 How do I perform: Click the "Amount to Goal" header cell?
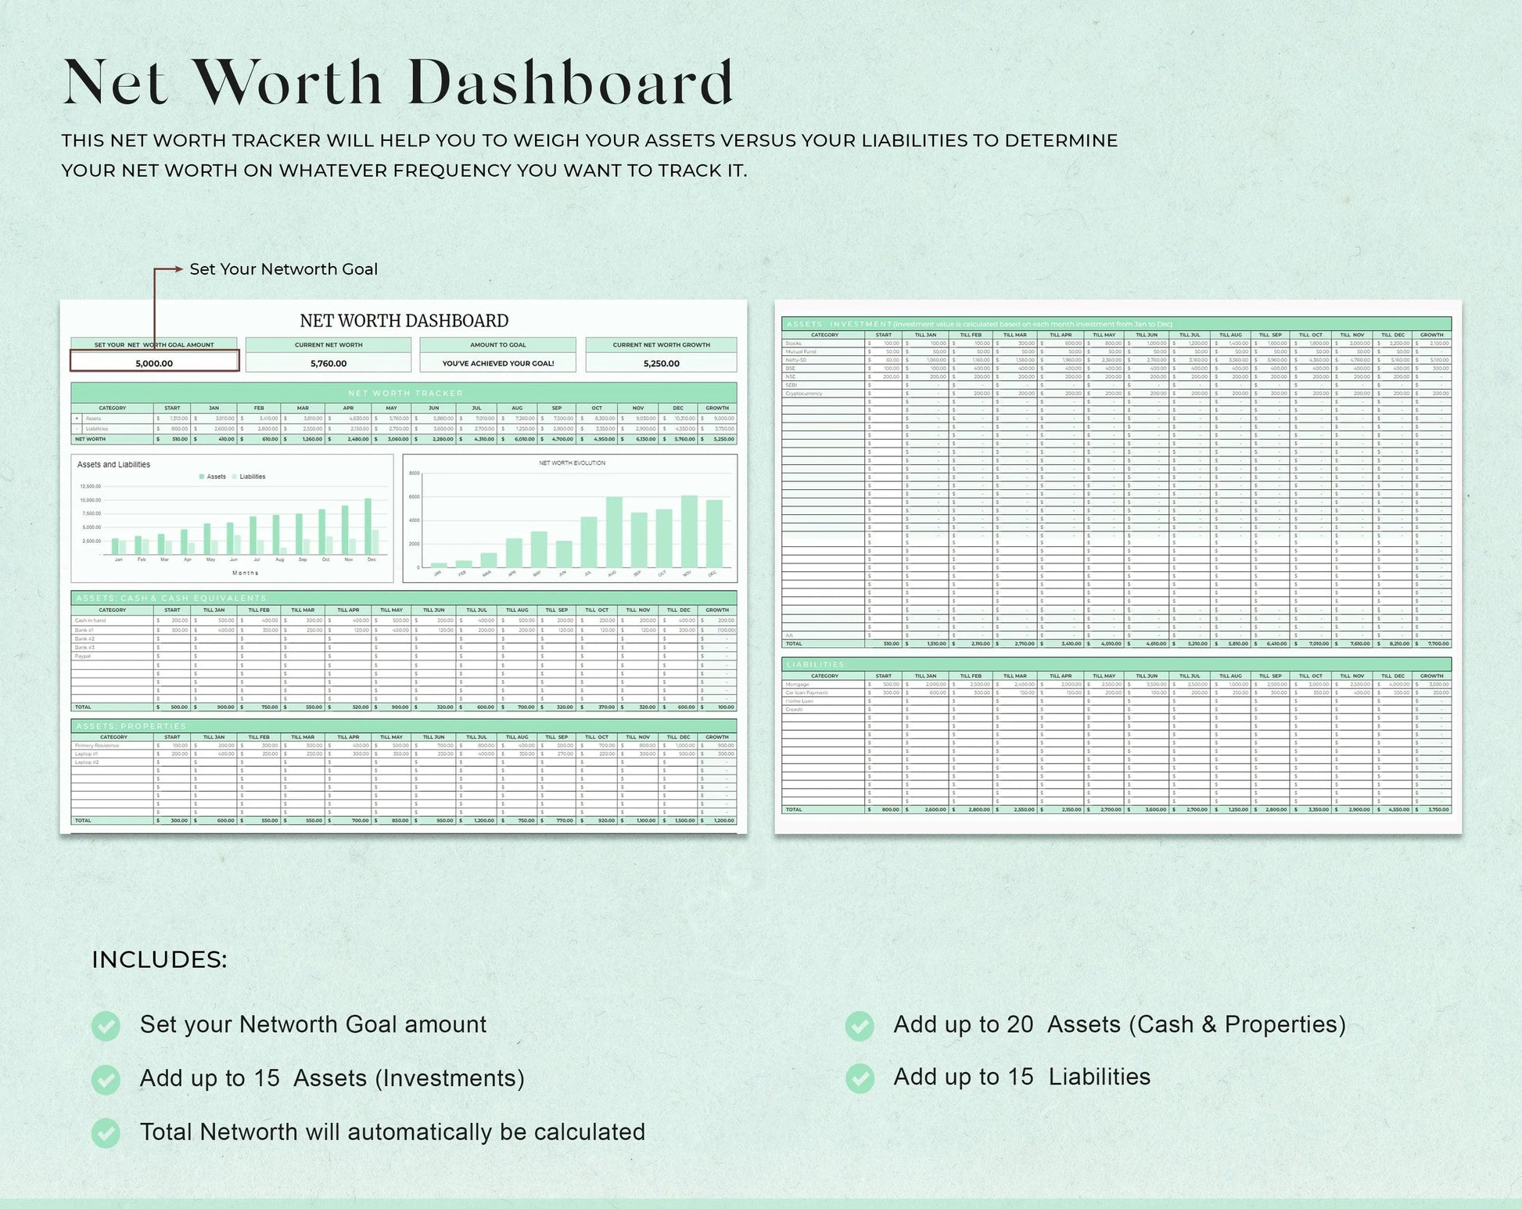(x=498, y=344)
